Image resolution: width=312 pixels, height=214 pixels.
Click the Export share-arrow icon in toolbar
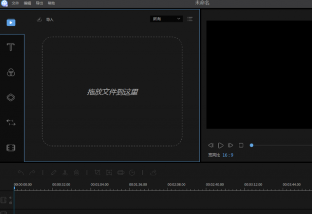point(153,172)
